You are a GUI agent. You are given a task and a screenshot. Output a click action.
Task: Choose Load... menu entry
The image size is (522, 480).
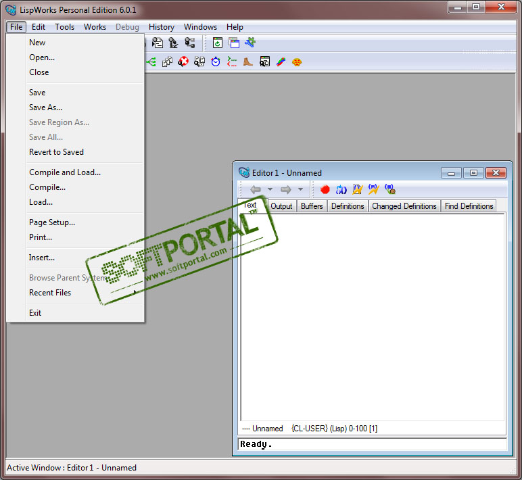[85, 202]
